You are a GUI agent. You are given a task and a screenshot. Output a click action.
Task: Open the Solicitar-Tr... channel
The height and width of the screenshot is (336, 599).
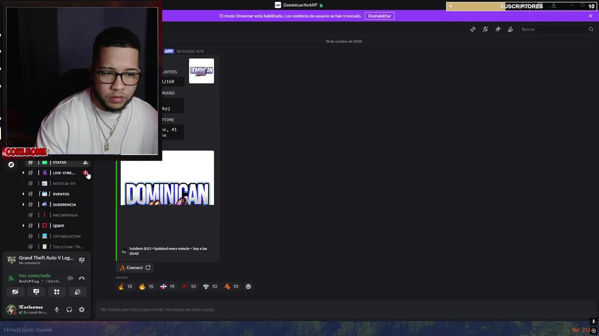point(57,246)
